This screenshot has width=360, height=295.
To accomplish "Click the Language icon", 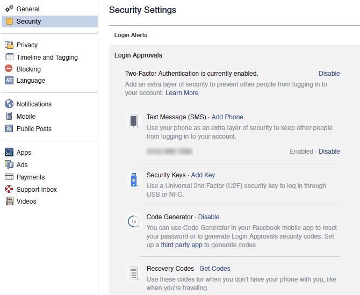I will [9, 80].
